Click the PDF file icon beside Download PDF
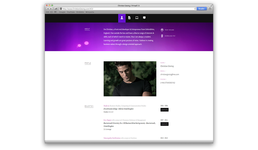Viewport: 258px width, 150px height. 162,36
